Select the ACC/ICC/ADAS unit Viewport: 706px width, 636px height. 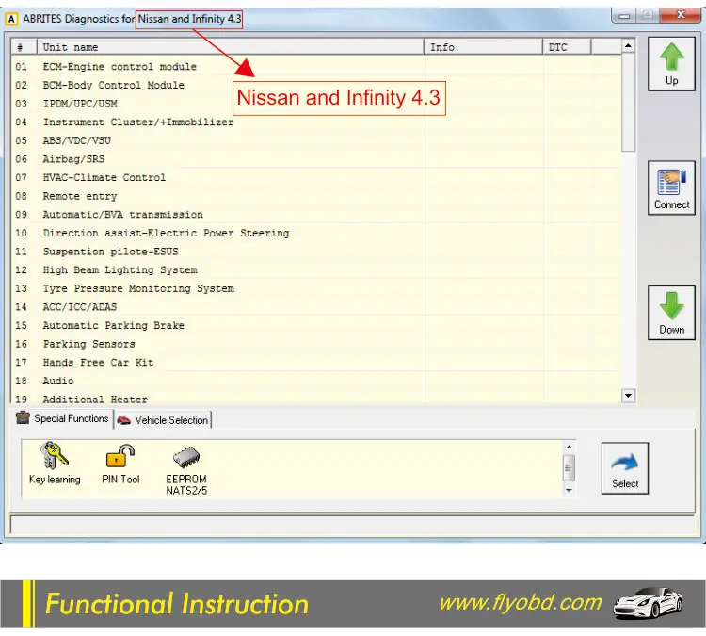point(316,307)
